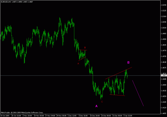Select the large magenta A wave label
Screen dimensions: 167x117
(x=96, y=106)
